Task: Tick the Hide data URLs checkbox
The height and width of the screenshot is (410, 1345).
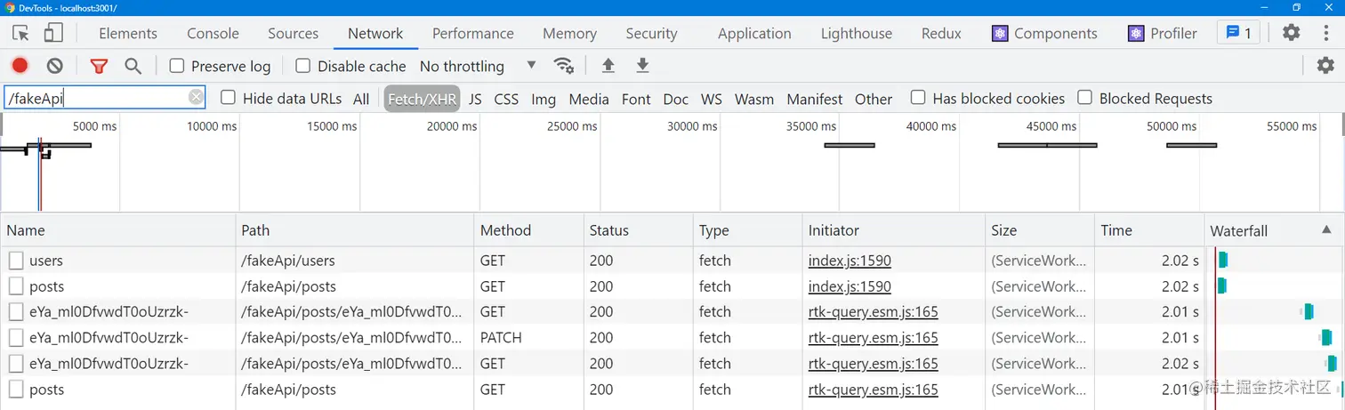Action: [x=229, y=98]
